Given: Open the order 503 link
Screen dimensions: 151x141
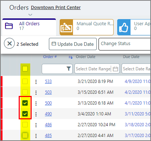Looking at the screenshot, I should click(48, 92).
